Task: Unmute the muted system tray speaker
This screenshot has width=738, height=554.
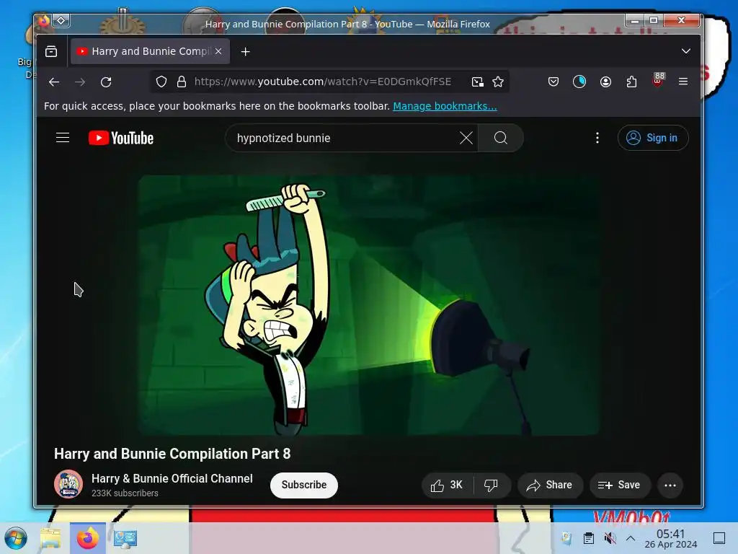Action: coord(610,538)
